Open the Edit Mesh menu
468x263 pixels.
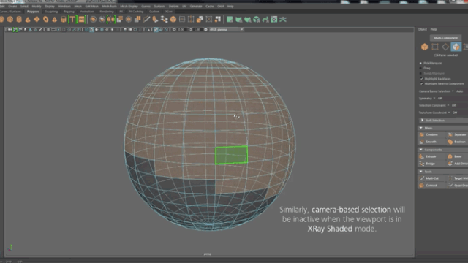click(x=91, y=6)
